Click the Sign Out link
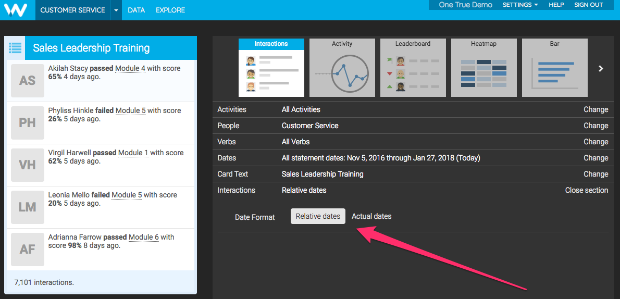 588,5
